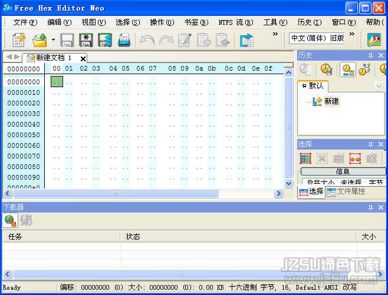388x295 pixels.
Task: Close the 选择 panel
Action: pyautogui.click(x=381, y=144)
